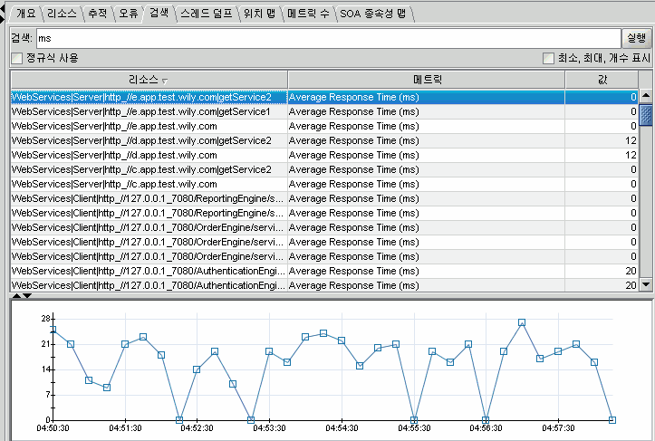Viewport: 655px width, 441px height.
Task: Open the SOA 종속성 맵 tab
Action: point(373,14)
